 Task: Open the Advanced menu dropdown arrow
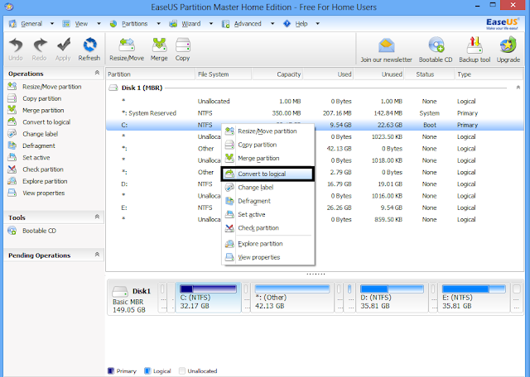point(272,24)
